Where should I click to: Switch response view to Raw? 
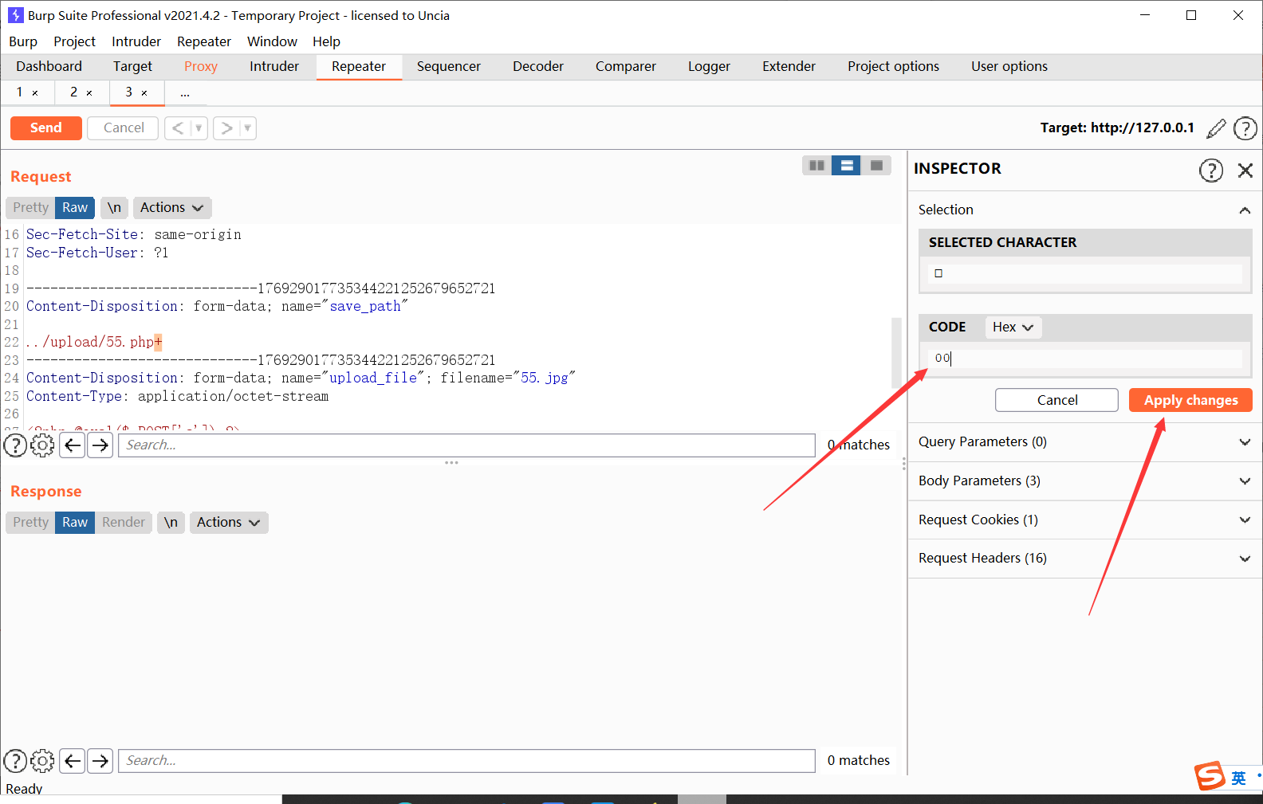point(75,522)
